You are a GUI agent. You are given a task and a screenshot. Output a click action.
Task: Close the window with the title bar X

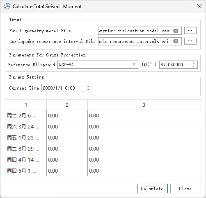199,6
